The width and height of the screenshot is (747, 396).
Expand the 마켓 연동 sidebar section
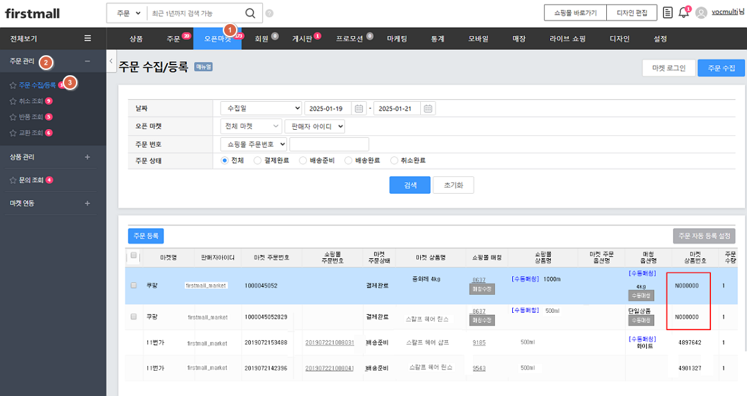87,204
